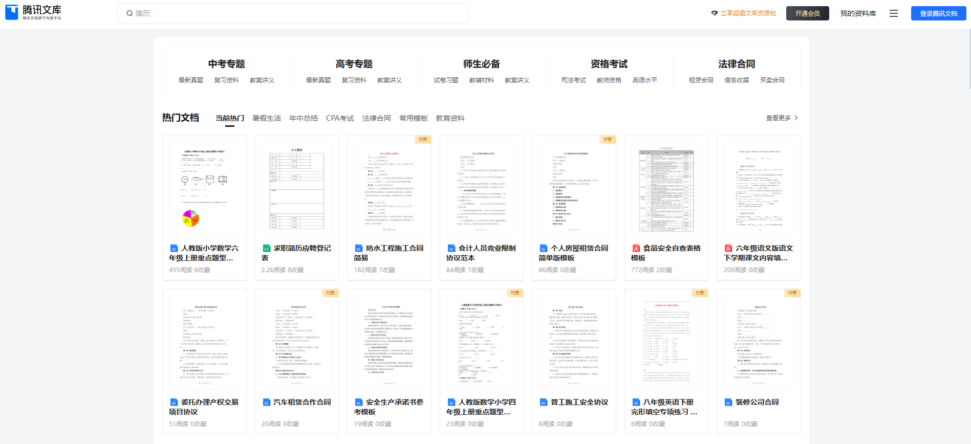
Task: Click the diamond icon beside 立享超值文库资源包
Action: [715, 13]
